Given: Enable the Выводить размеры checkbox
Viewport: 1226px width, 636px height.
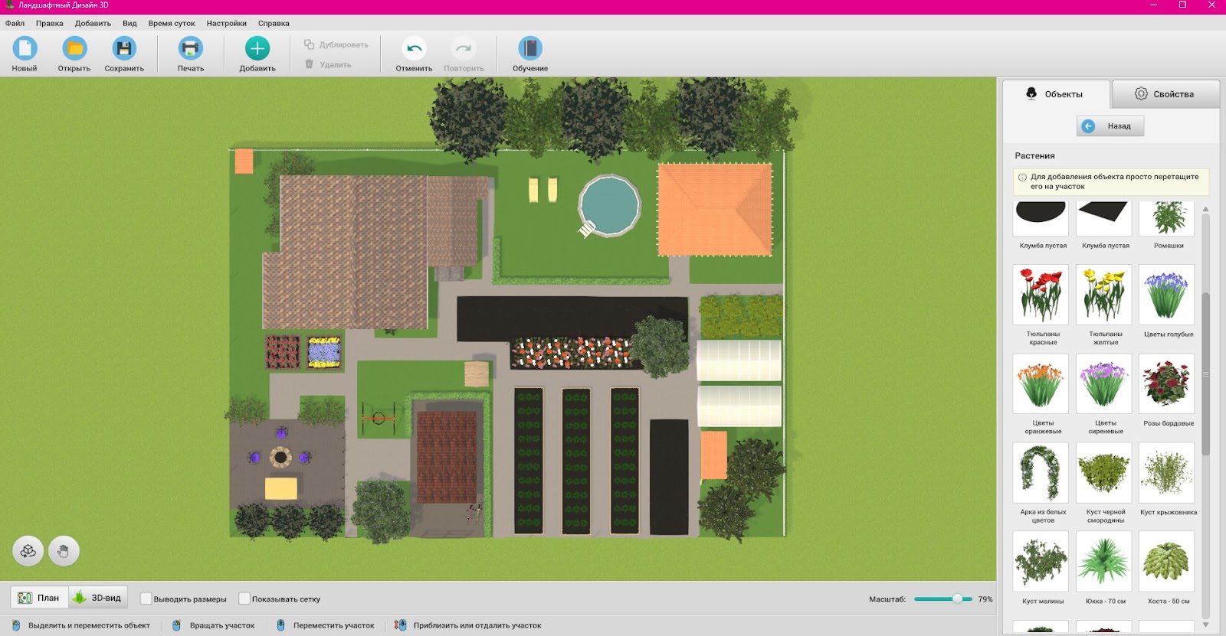Looking at the screenshot, I should tap(146, 598).
